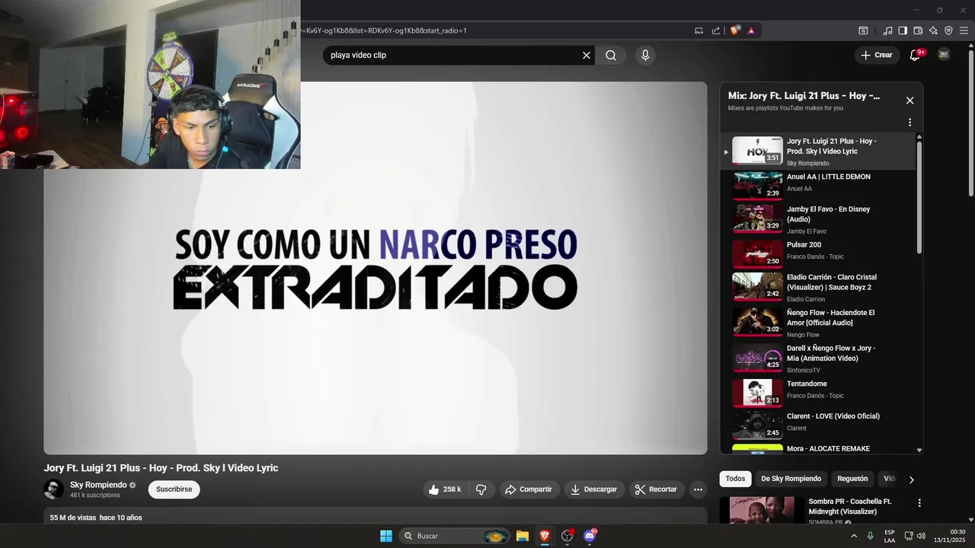This screenshot has height=548, width=975.
Task: Subscribe with the Suscribirse button
Action: [174, 489]
